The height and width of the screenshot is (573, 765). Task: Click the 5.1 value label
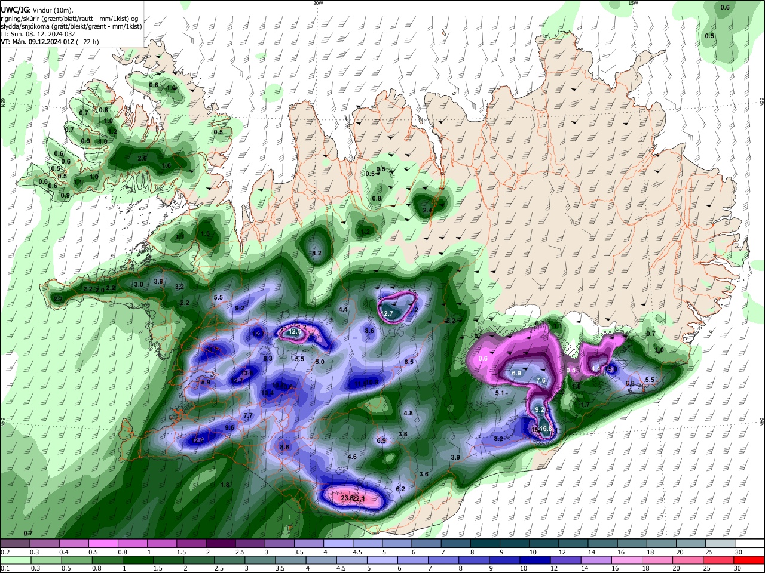(500, 393)
